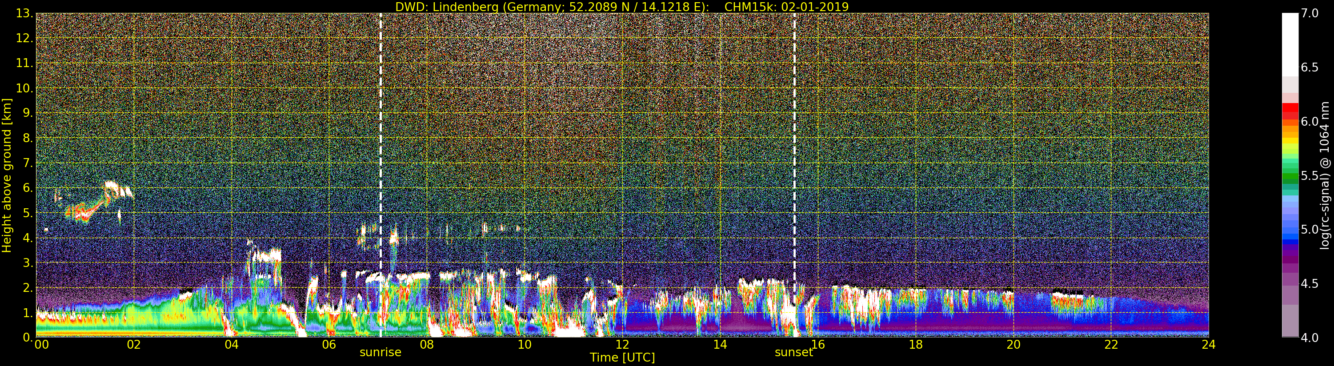Select the "5." height axis tick label
1334x366 pixels.
click(x=28, y=213)
